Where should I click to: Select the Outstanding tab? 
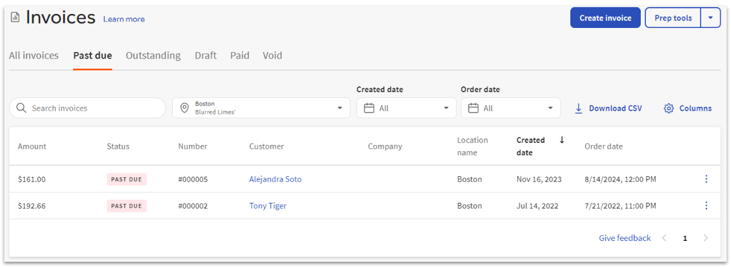pos(153,55)
